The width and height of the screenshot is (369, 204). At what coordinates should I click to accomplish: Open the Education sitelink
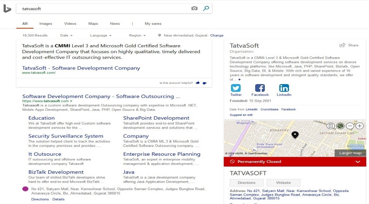click(42, 118)
